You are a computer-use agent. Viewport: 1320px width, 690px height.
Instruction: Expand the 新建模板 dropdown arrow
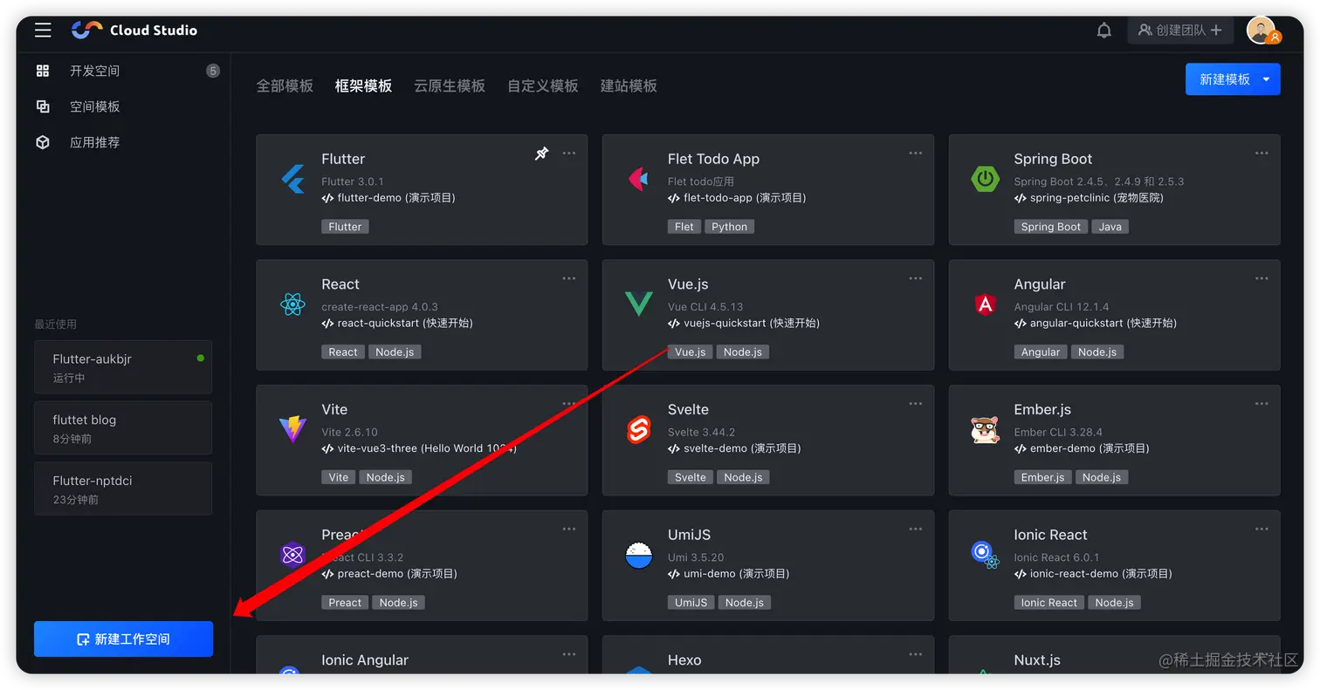click(1267, 79)
